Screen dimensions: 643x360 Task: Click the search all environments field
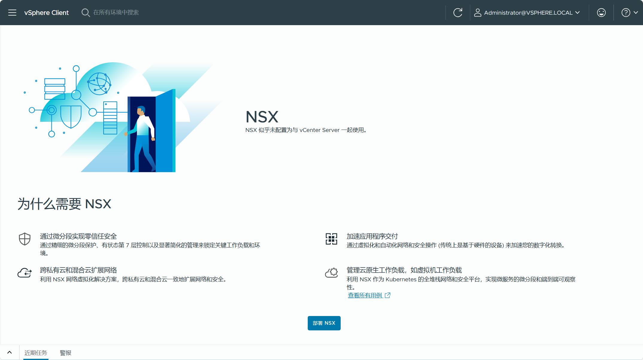(116, 13)
